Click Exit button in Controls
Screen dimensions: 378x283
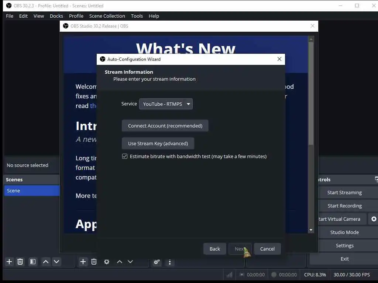pos(344,259)
